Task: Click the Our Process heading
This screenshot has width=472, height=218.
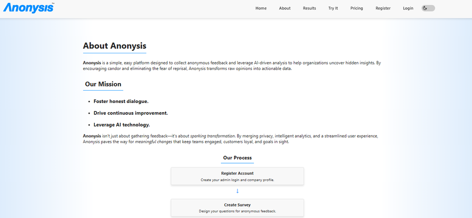Action: [237, 158]
